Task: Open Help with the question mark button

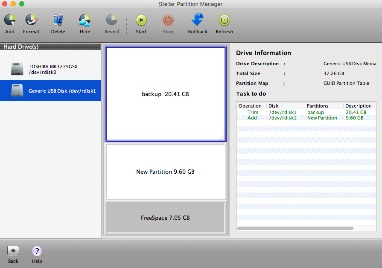Action: pos(37,251)
